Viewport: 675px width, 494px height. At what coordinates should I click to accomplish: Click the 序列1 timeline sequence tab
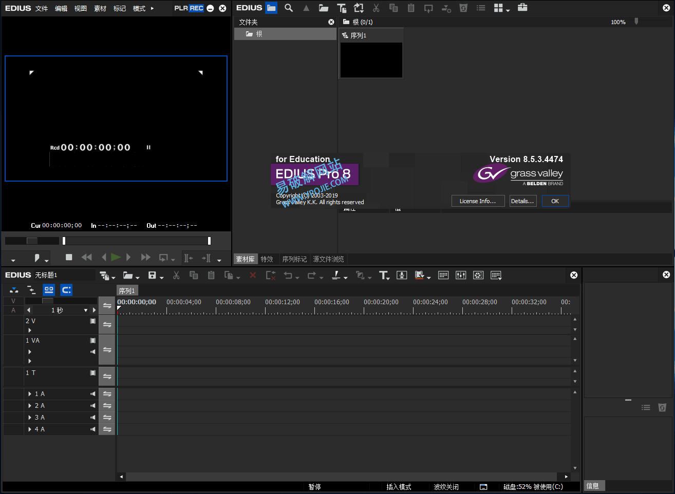tap(127, 291)
